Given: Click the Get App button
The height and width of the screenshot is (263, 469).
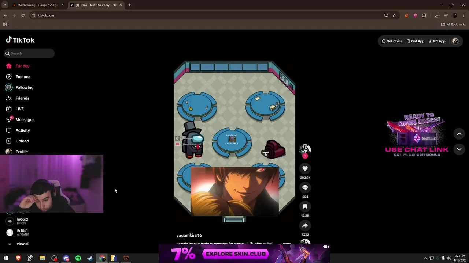Looking at the screenshot, I should coord(415,41).
